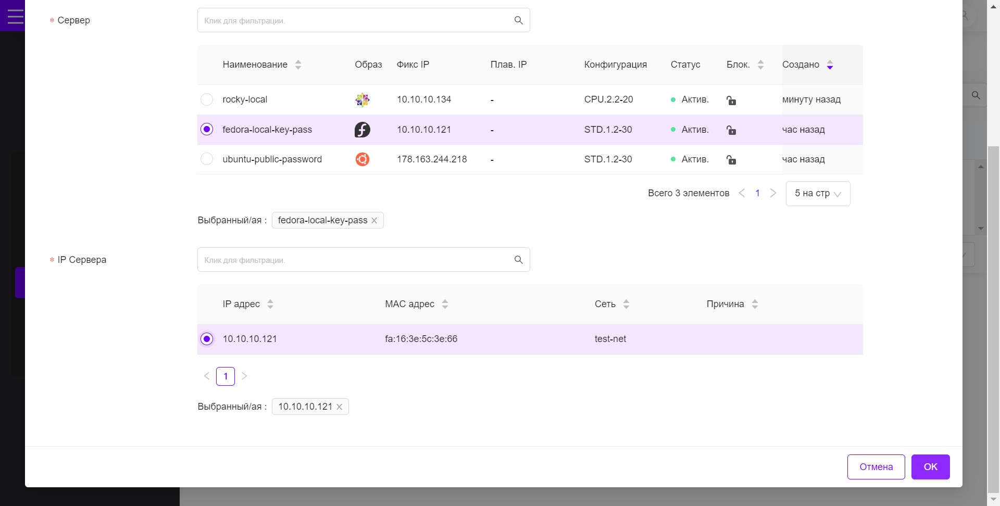Screen dimensions: 1000x506
Task: Select 10.10.10.121 IP radio button
Action: tap(207, 339)
